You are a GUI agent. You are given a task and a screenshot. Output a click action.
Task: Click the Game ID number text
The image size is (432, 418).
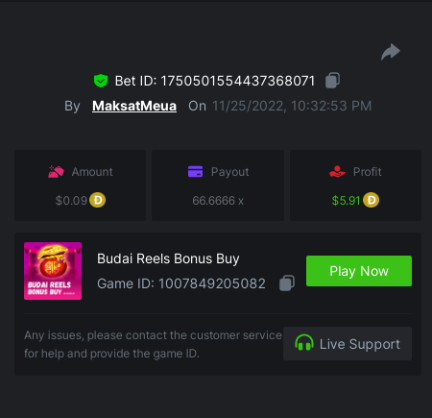tap(212, 283)
